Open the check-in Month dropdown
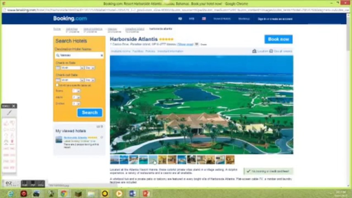The width and height of the screenshot is (352, 198). 72,68
